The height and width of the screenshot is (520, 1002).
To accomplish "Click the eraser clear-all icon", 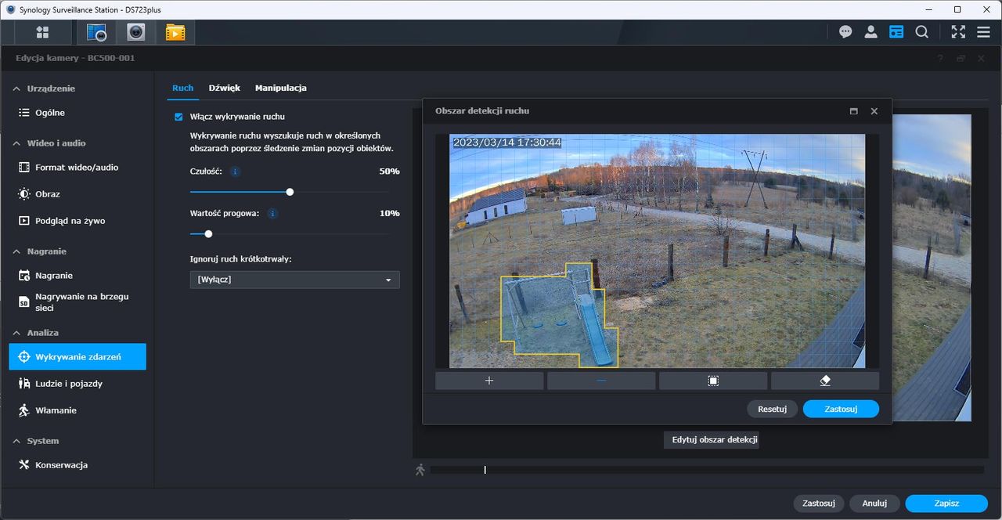I will 825,381.
